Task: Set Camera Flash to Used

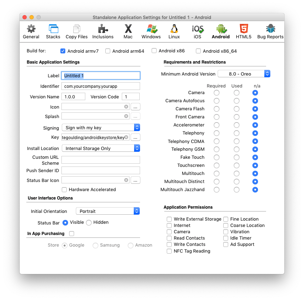Action: click(237, 109)
